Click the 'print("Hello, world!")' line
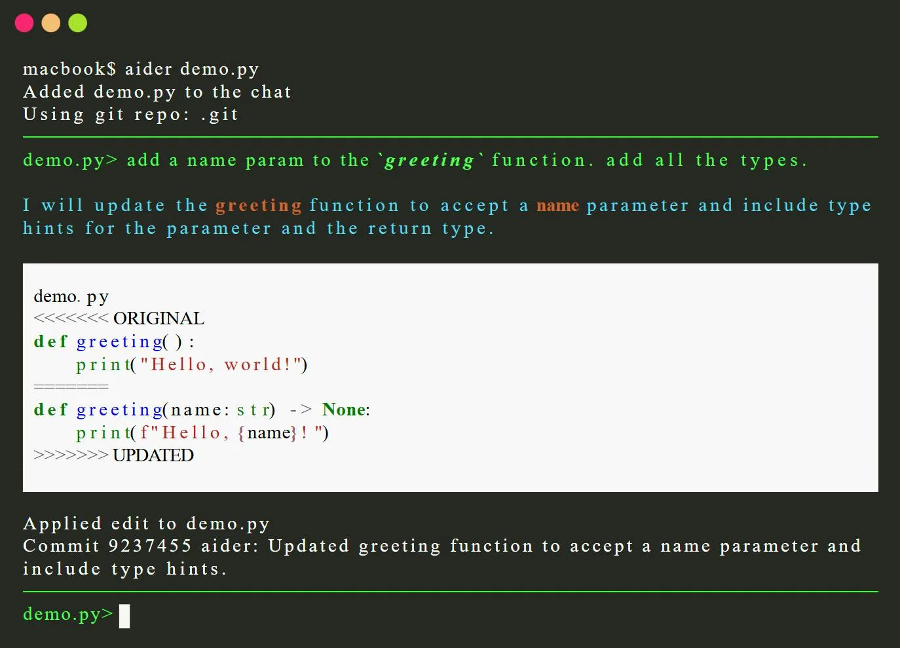Image resolution: width=900 pixels, height=648 pixels. tap(192, 365)
